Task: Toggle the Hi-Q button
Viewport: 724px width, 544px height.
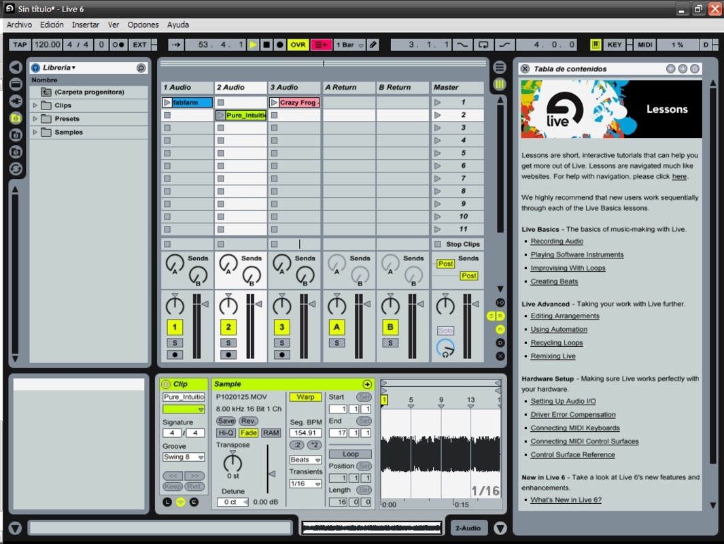Action: 226,432
